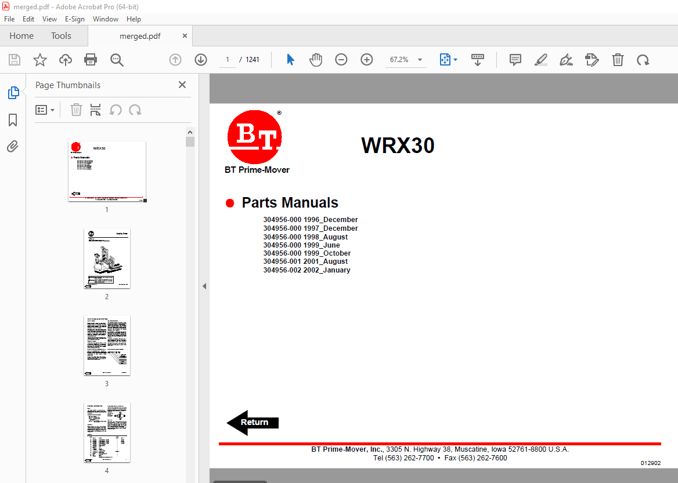Click the Add comment sticky note icon
Screen dimensions: 678x483
(x=515, y=60)
